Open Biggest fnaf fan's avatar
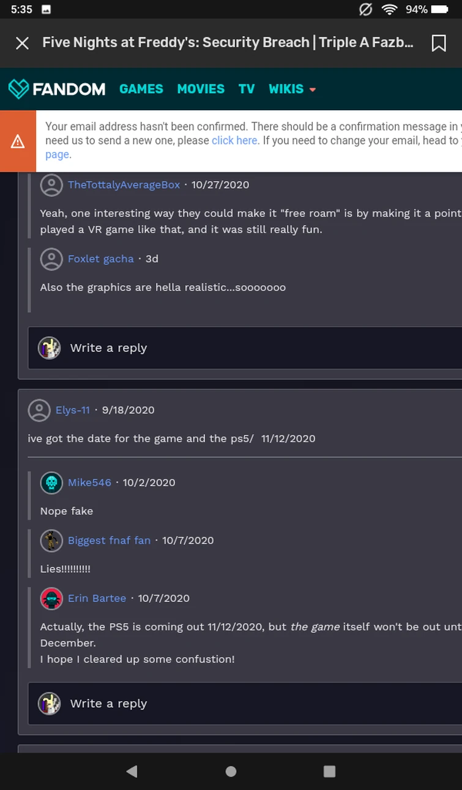Image resolution: width=462 pixels, height=790 pixels. 51,541
